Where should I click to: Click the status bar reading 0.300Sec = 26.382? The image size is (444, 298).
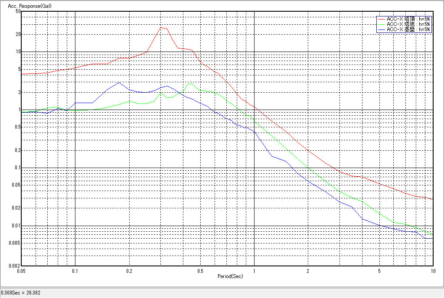pyautogui.click(x=21, y=293)
